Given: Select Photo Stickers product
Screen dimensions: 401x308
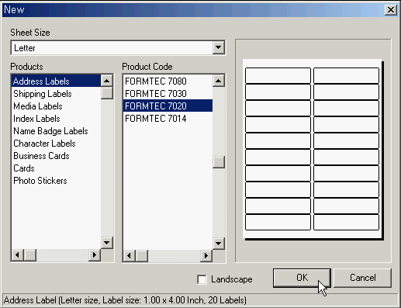Looking at the screenshot, I should pyautogui.click(x=56, y=181).
